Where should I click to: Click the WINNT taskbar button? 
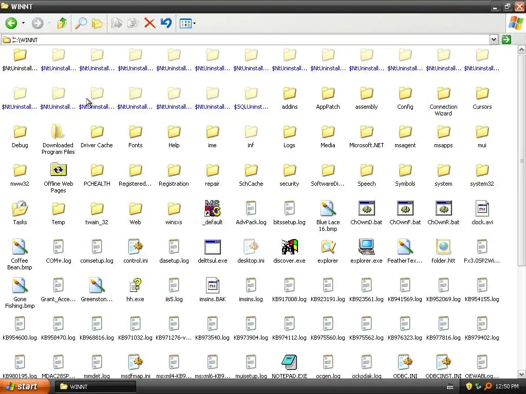coord(95,387)
